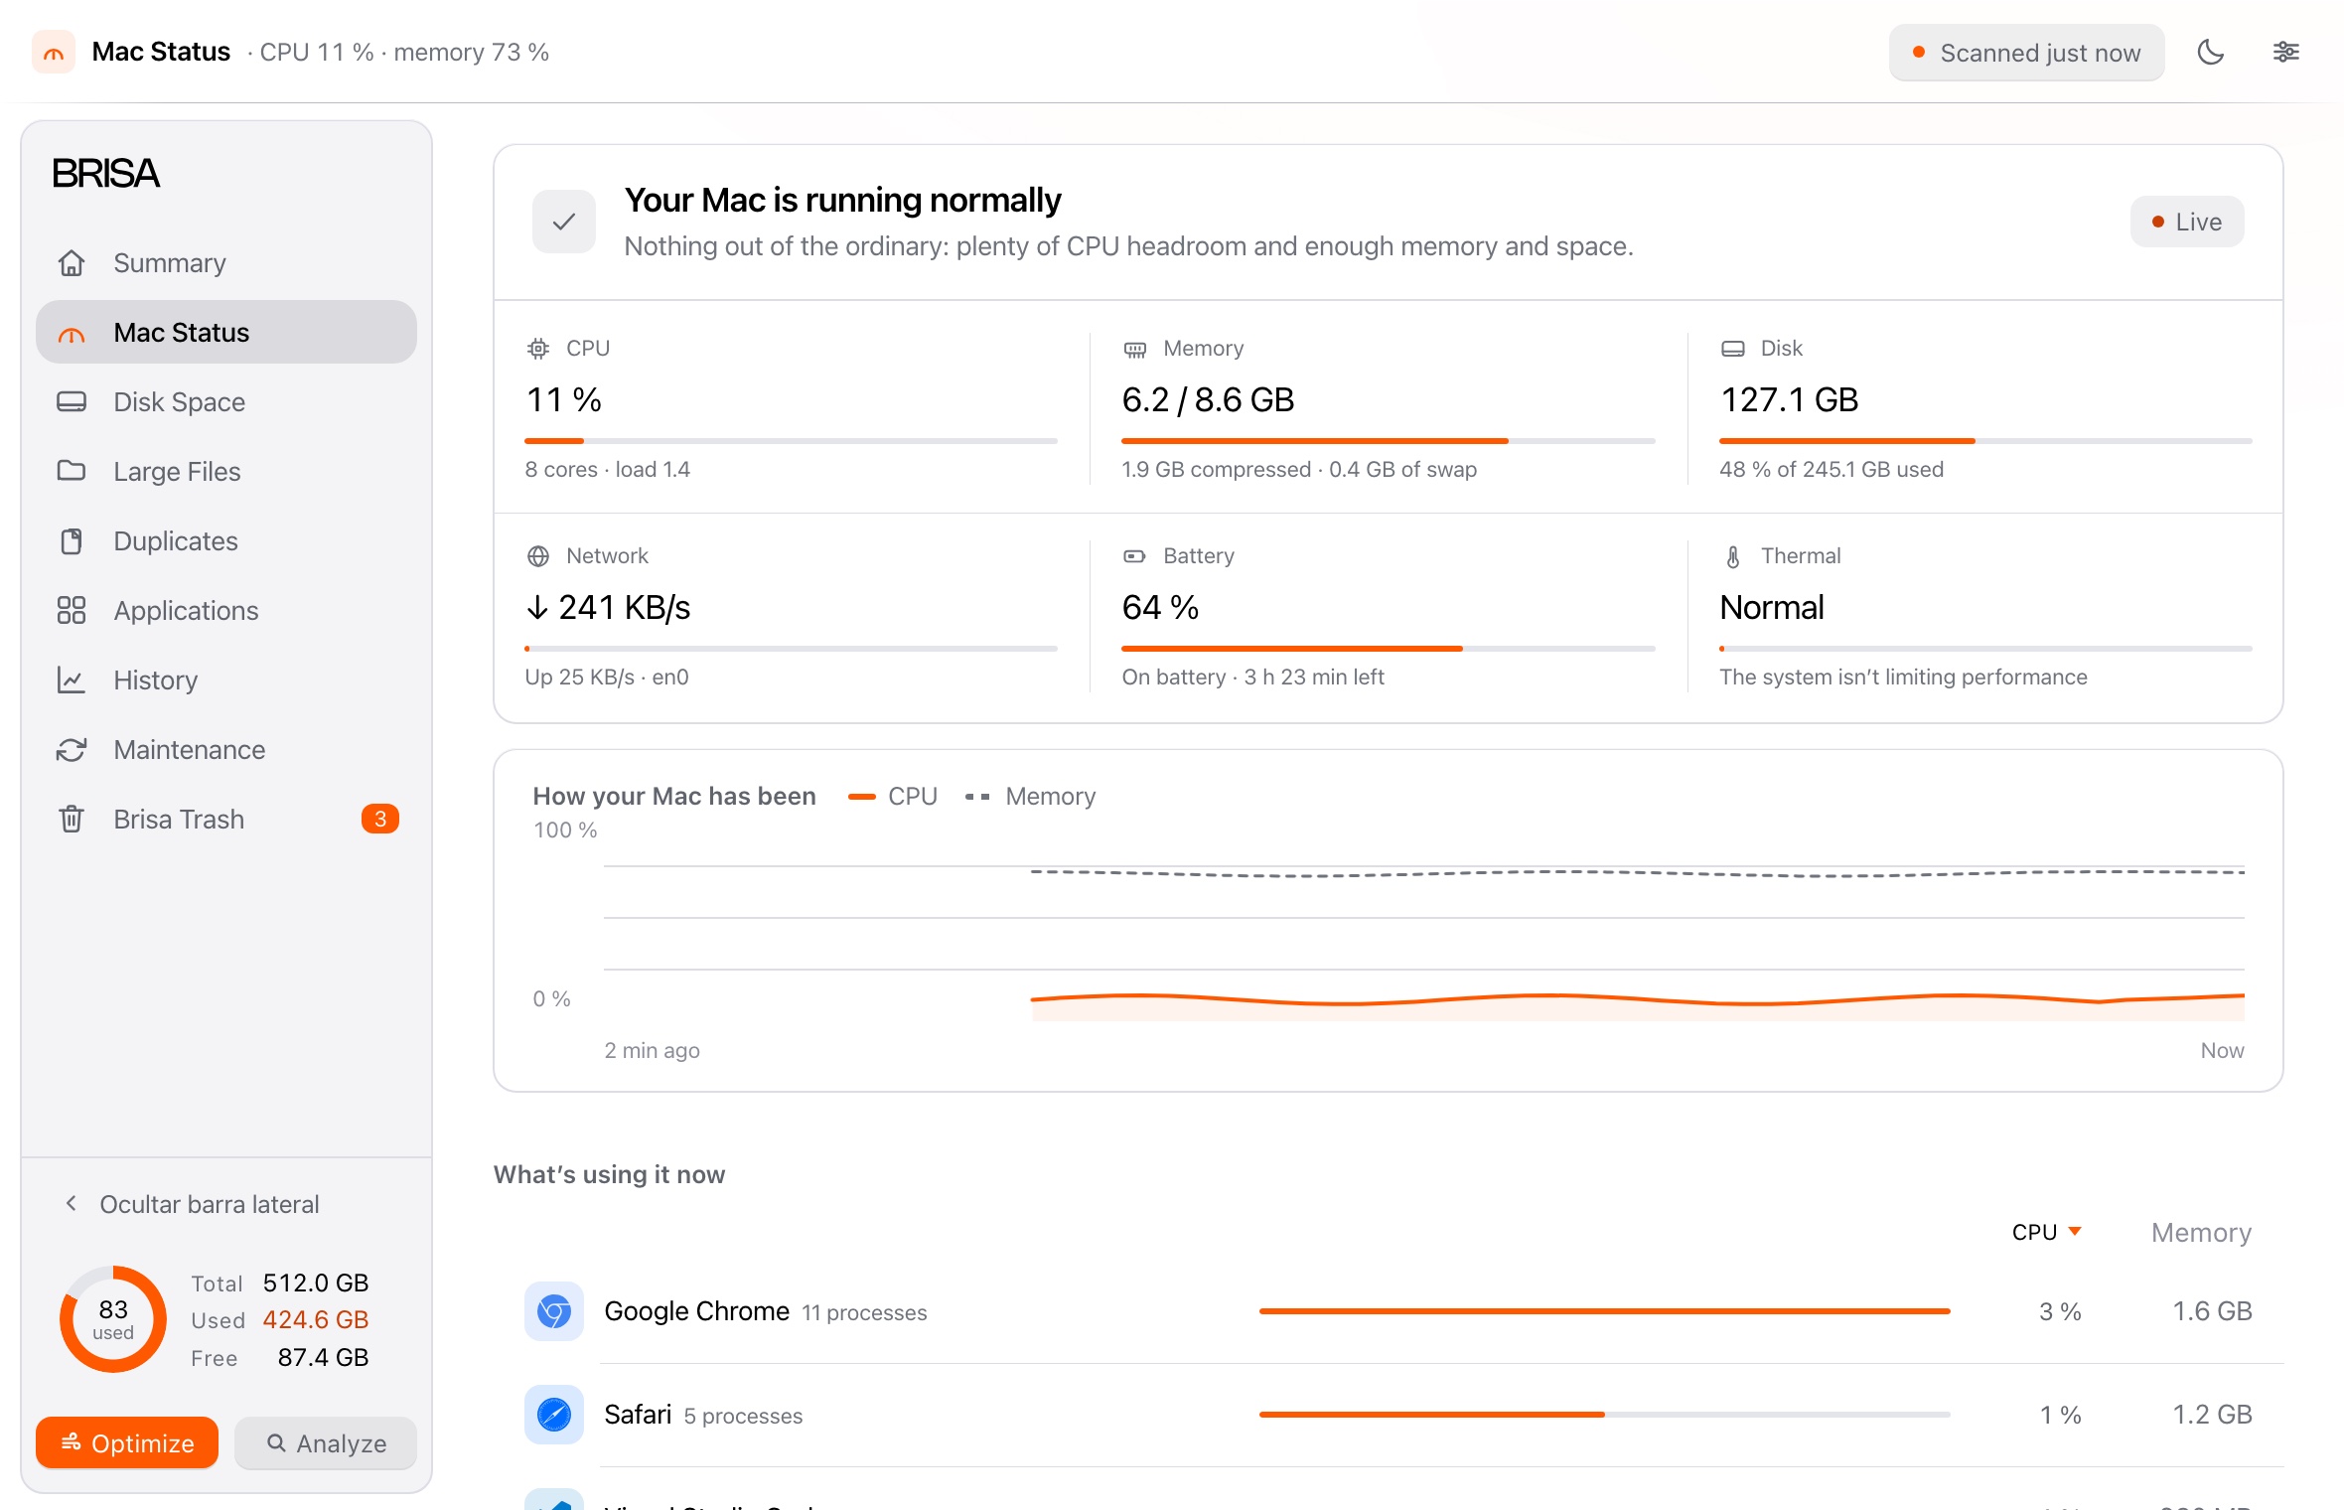
Task: Click the checkmark status icon
Action: (x=564, y=222)
